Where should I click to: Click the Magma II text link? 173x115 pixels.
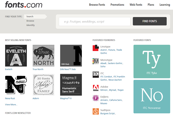[66, 98]
